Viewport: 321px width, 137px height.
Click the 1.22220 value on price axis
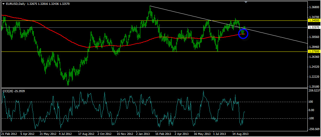(314, 77)
